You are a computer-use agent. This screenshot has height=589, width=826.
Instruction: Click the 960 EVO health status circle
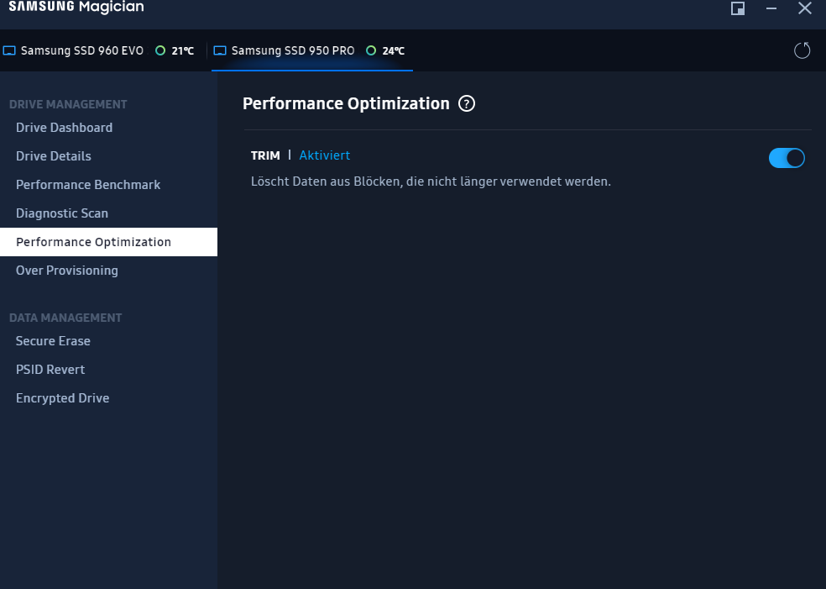click(160, 50)
